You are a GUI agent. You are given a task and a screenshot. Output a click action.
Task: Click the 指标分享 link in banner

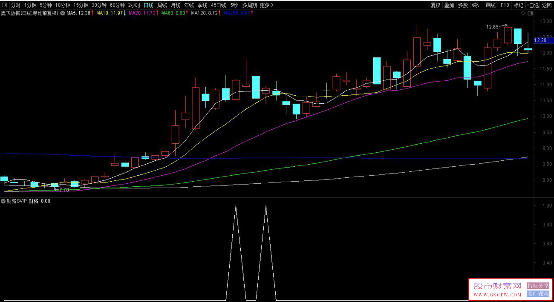click(538, 286)
